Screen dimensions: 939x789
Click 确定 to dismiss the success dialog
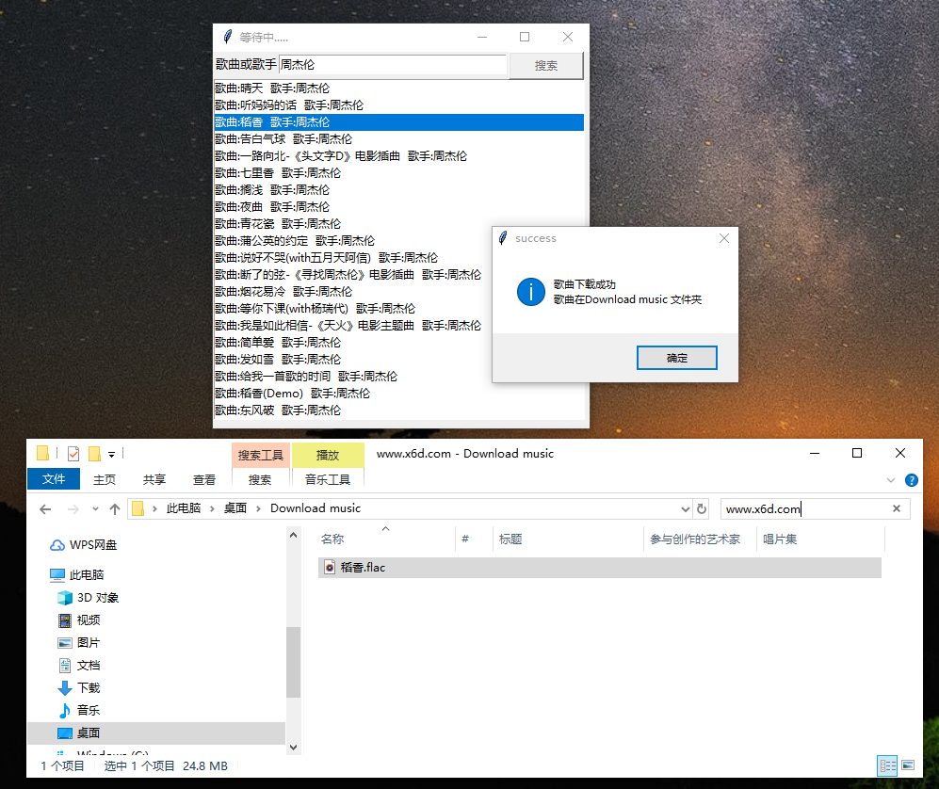point(676,357)
